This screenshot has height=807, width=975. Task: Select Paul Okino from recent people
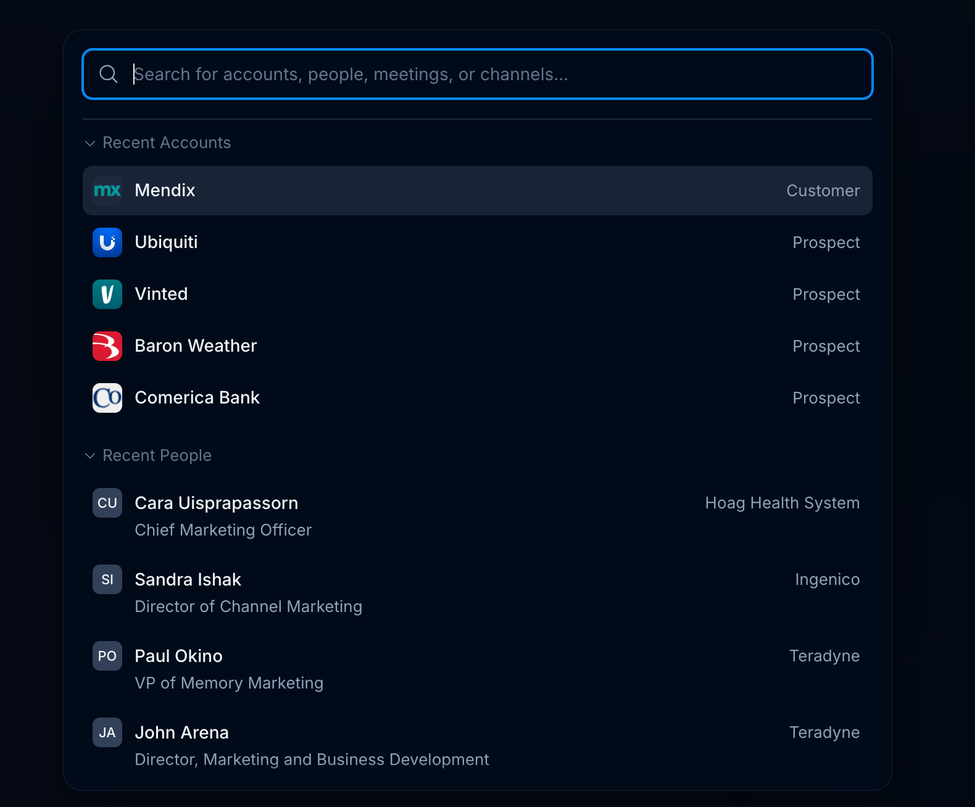478,669
